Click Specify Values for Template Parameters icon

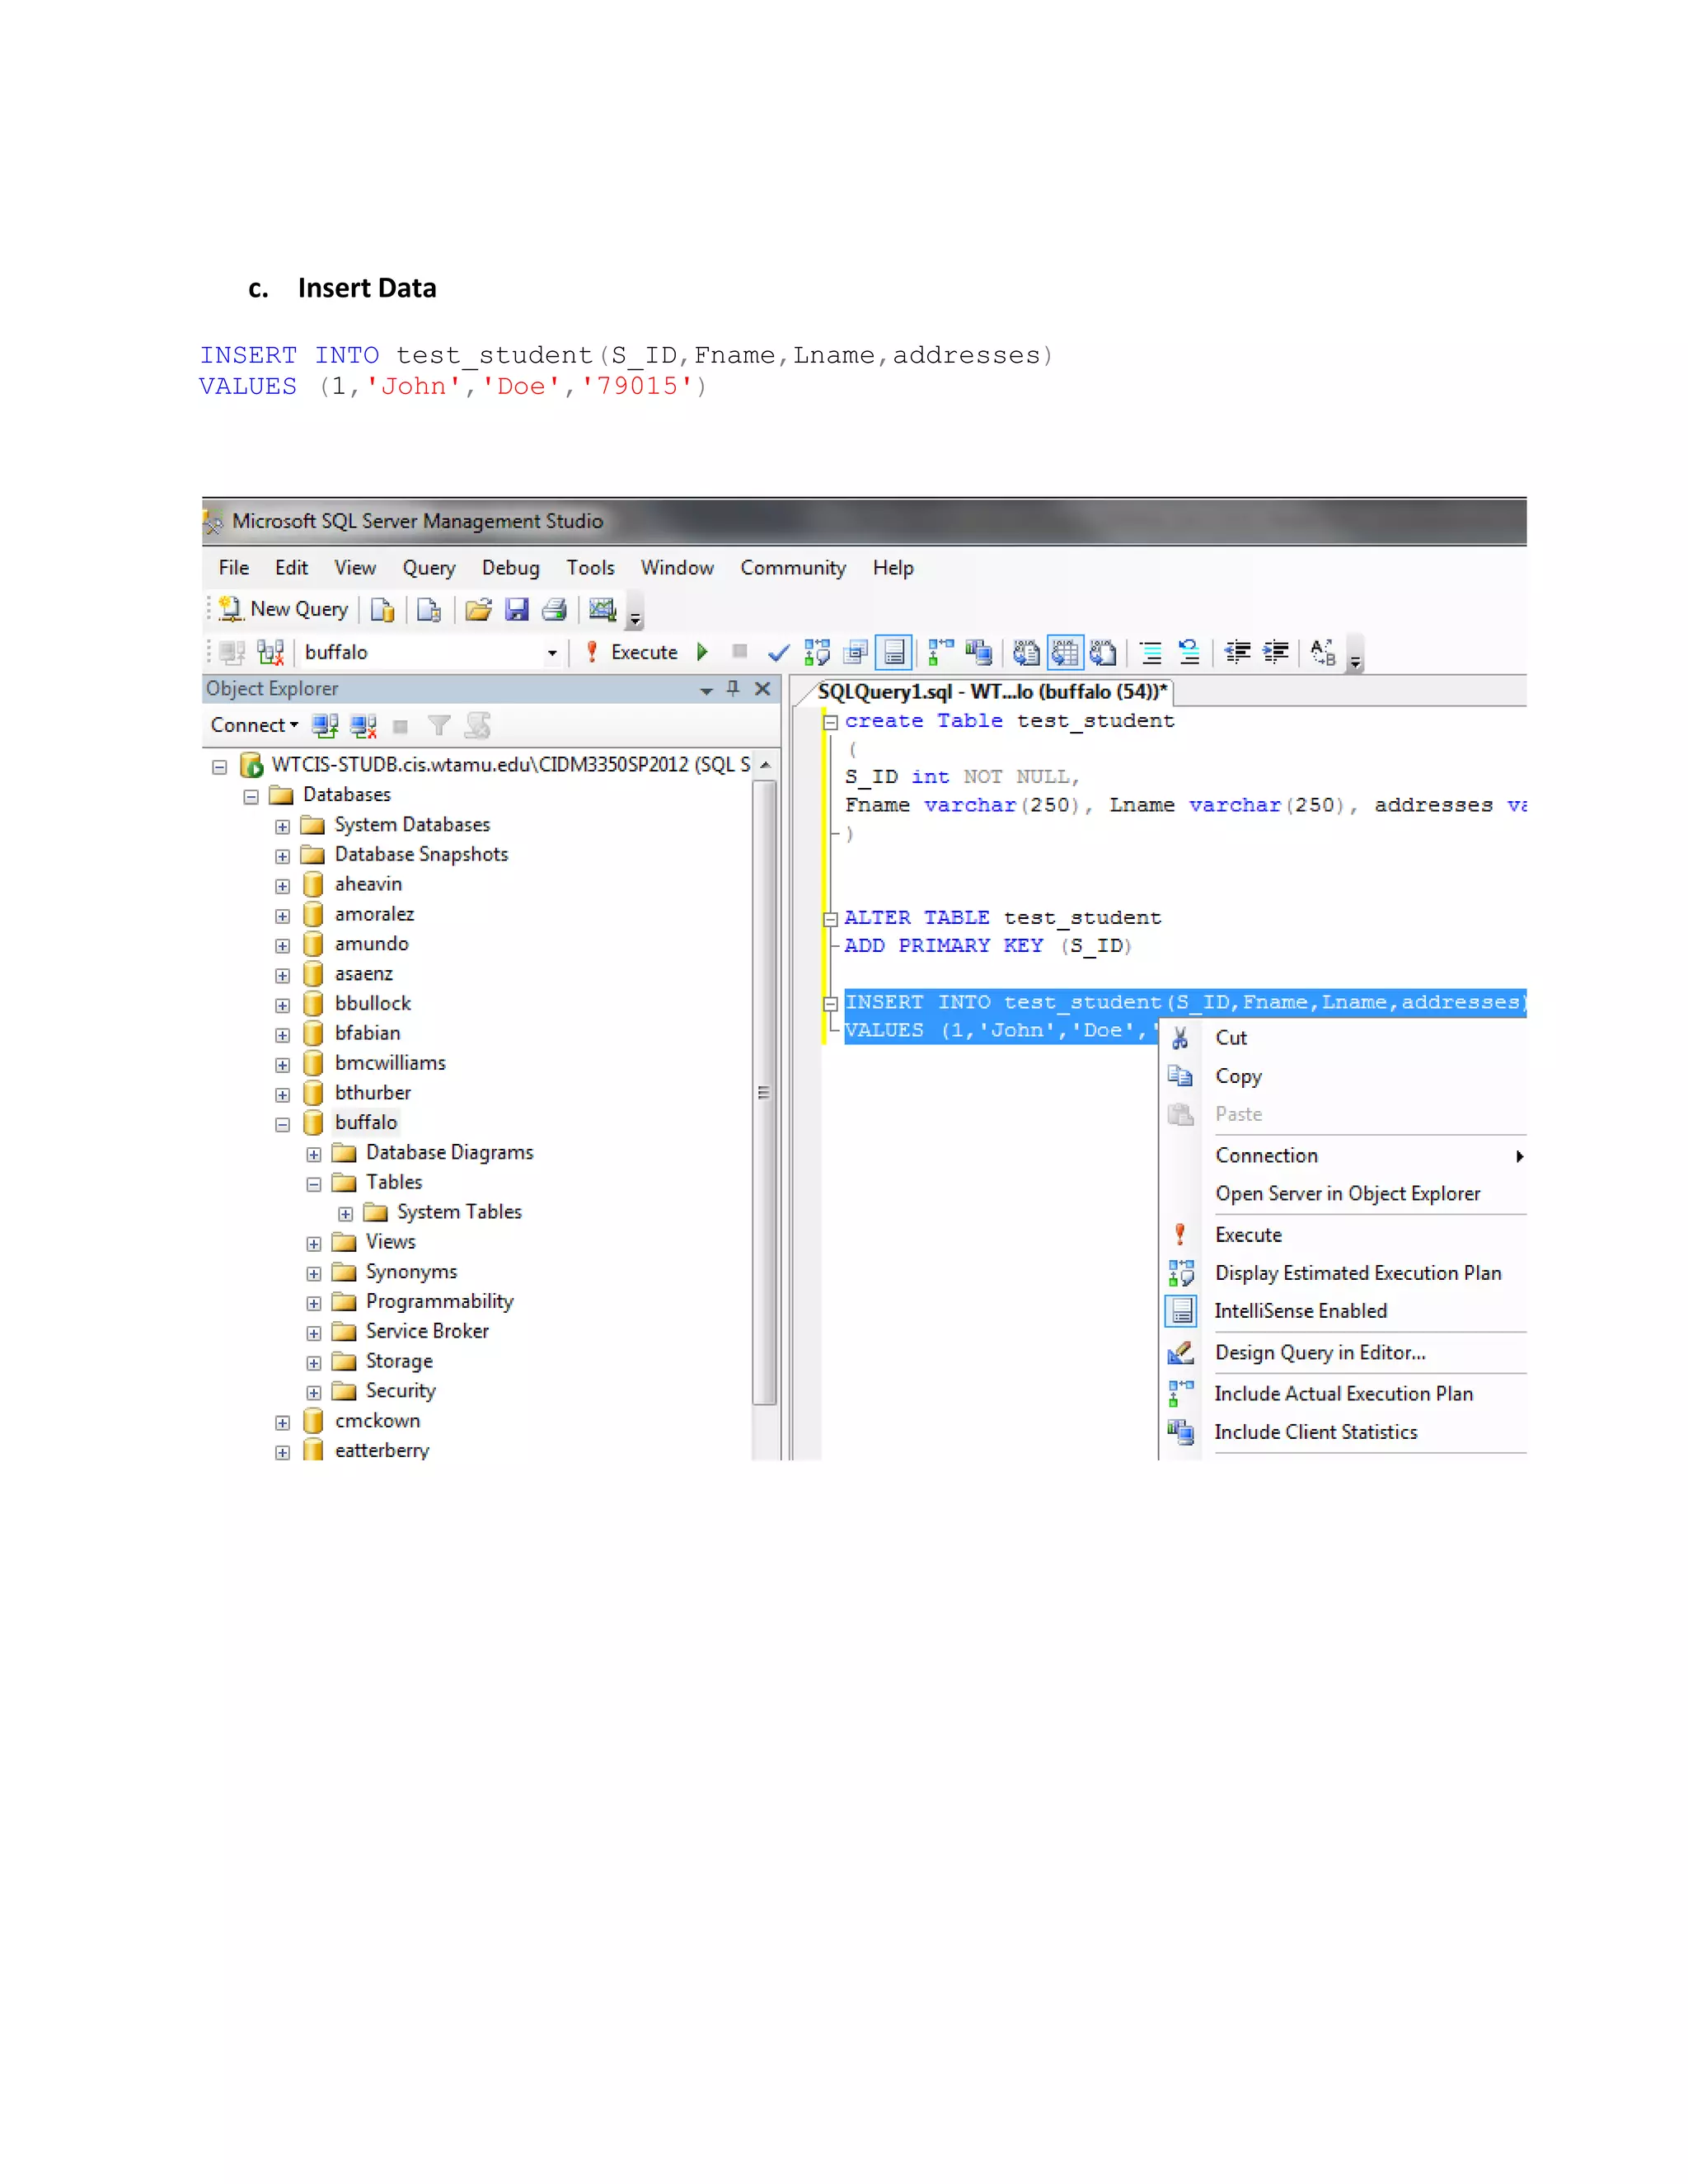(x=1323, y=653)
